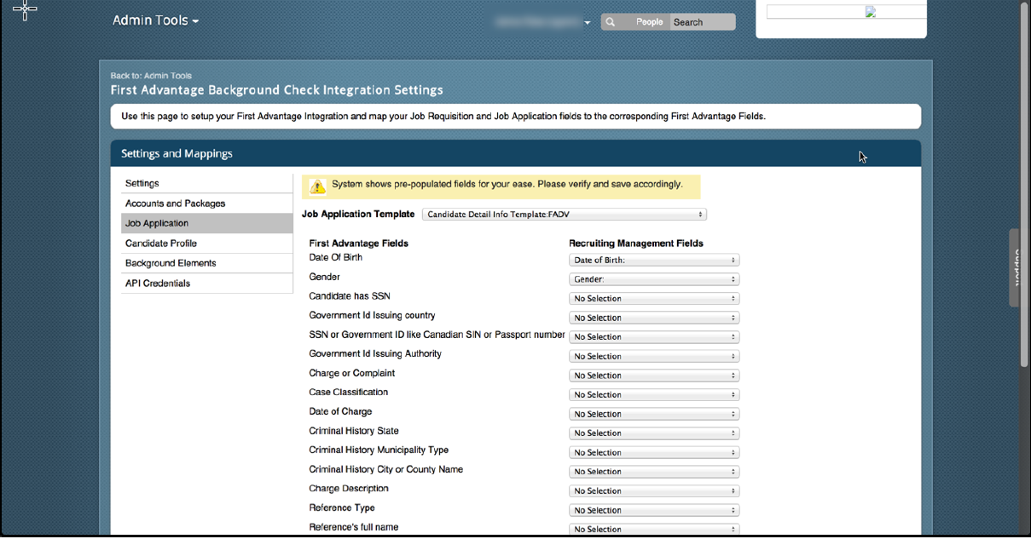Open the Charge or Complaint dropdown
The image size is (1031, 539).
pos(654,376)
